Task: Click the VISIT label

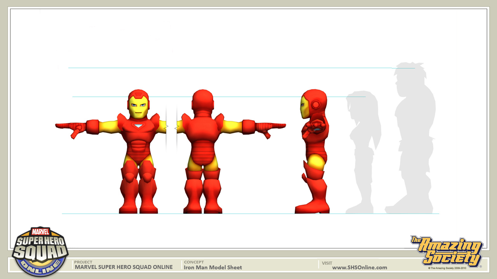Action: click(327, 263)
